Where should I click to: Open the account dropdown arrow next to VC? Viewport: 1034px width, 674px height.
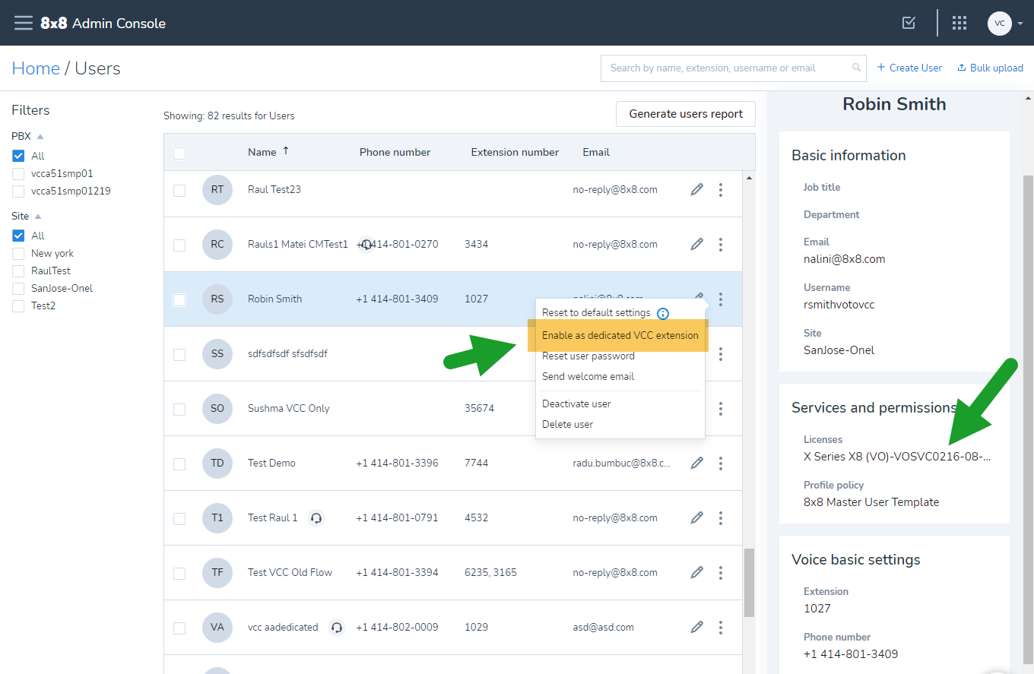[x=1020, y=24]
